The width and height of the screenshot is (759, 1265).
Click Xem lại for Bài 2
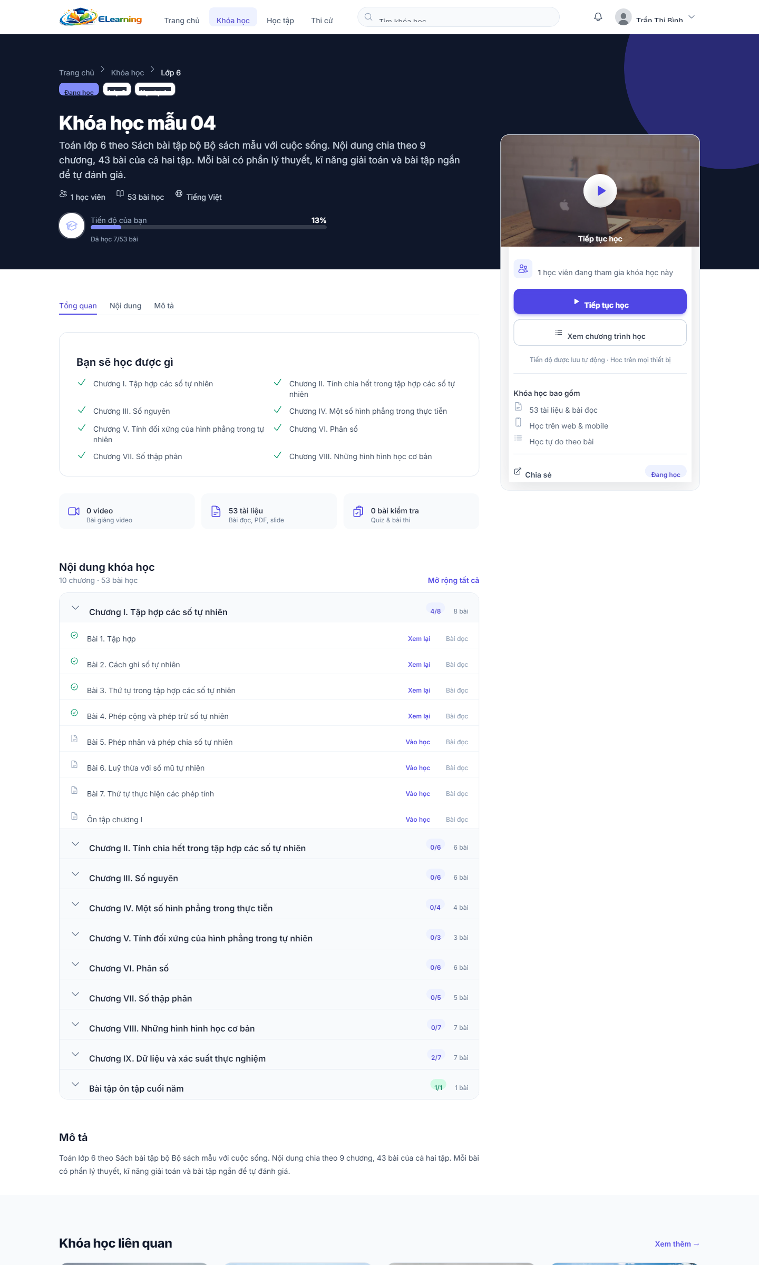pyautogui.click(x=419, y=665)
